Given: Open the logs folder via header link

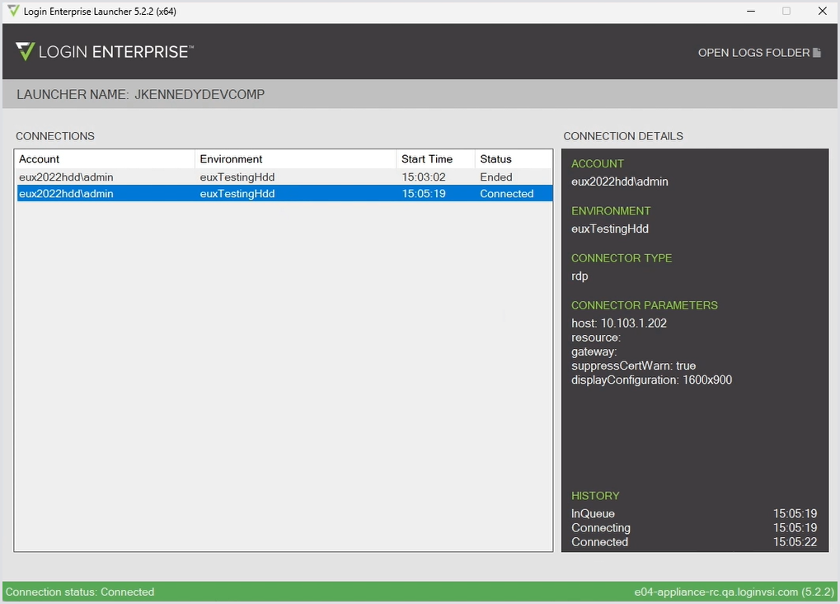Looking at the screenshot, I should (753, 53).
